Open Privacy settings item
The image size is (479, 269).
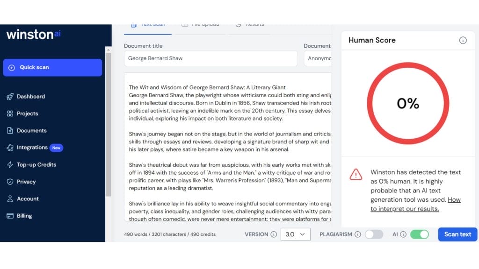coord(26,182)
